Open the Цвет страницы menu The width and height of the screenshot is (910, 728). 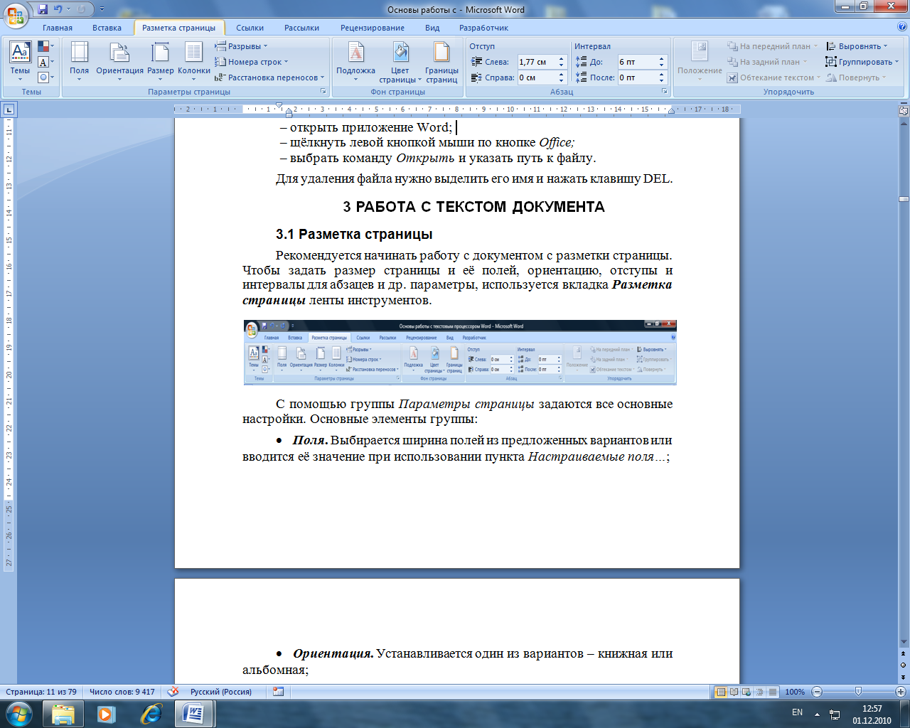point(400,62)
